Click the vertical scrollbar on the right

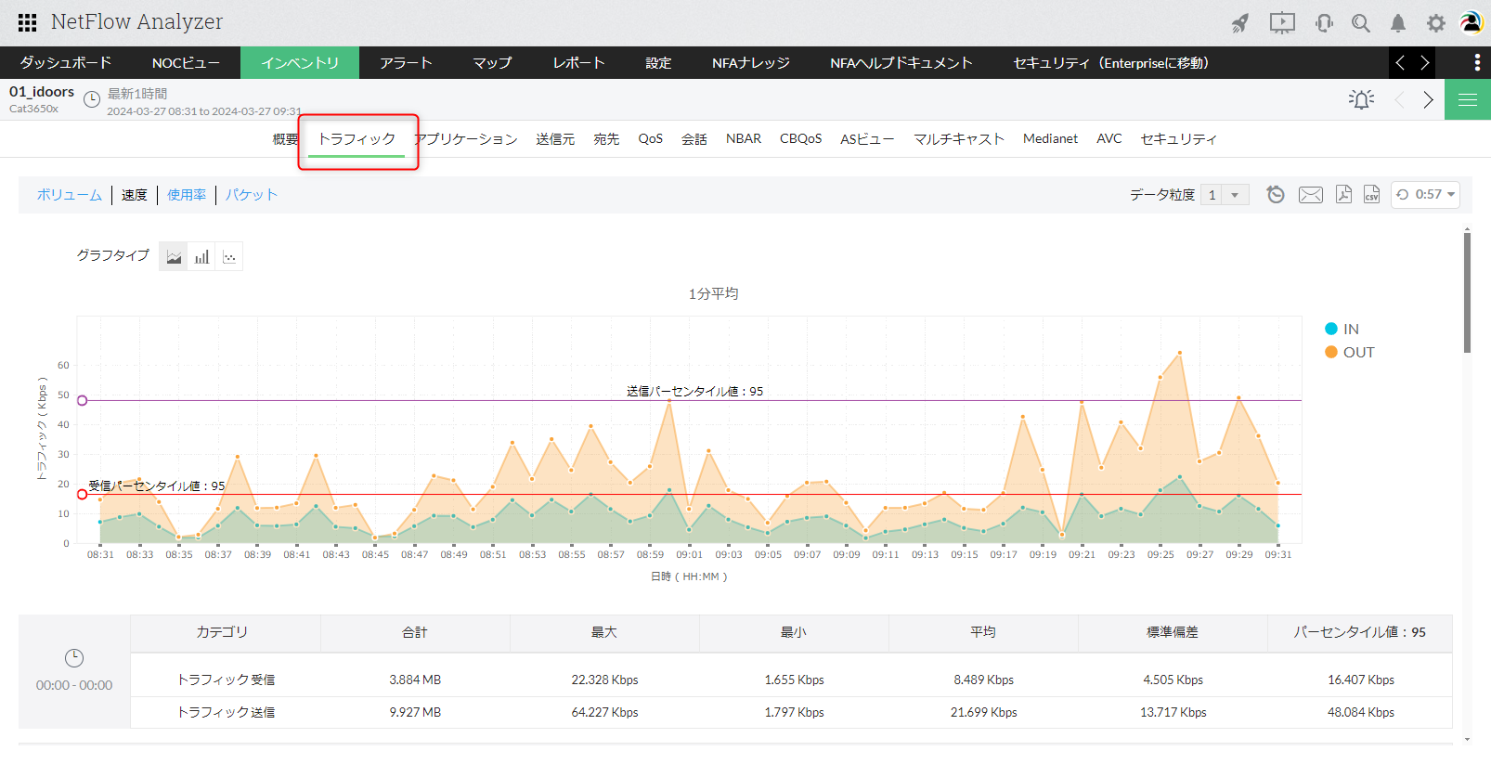pos(1467,292)
